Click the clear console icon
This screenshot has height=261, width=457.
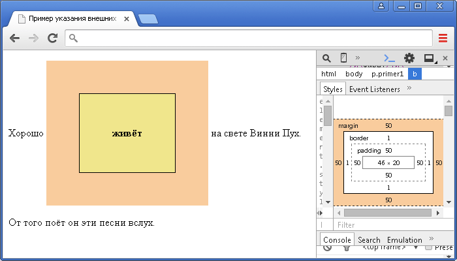click(x=327, y=248)
